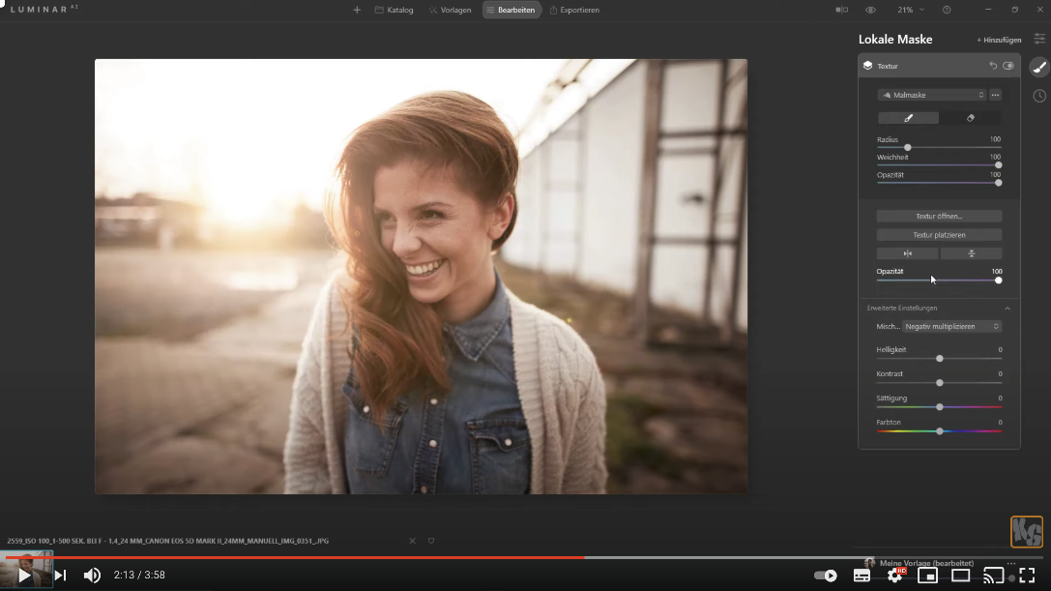Open the local masking brush panel
This screenshot has width=1051, height=591.
(x=1039, y=67)
